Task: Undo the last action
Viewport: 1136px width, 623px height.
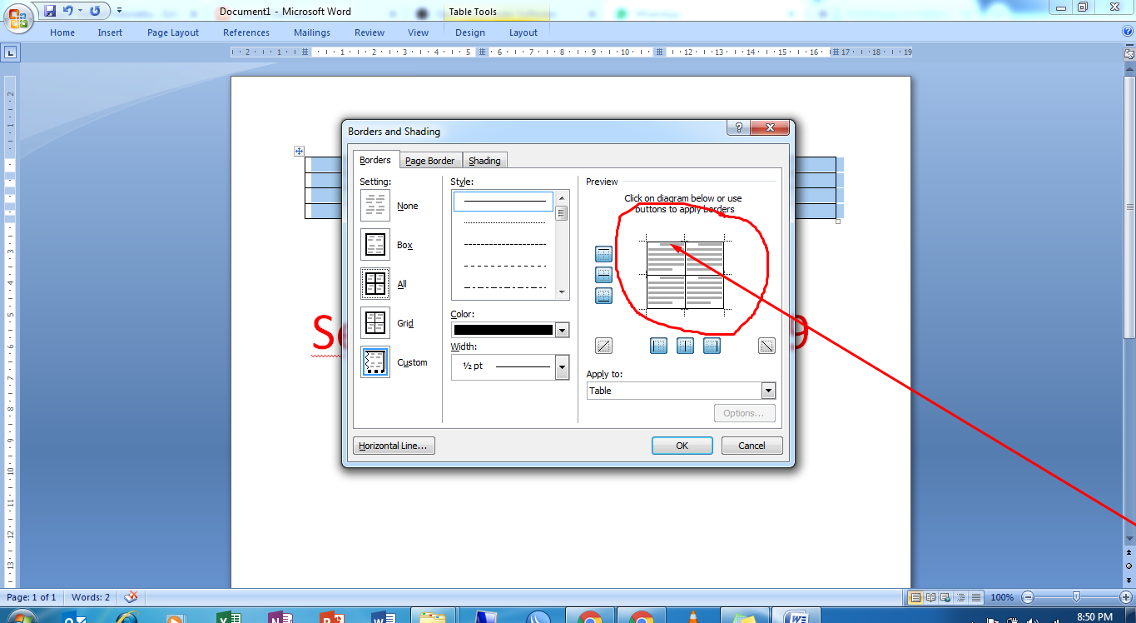Action: pos(68,11)
